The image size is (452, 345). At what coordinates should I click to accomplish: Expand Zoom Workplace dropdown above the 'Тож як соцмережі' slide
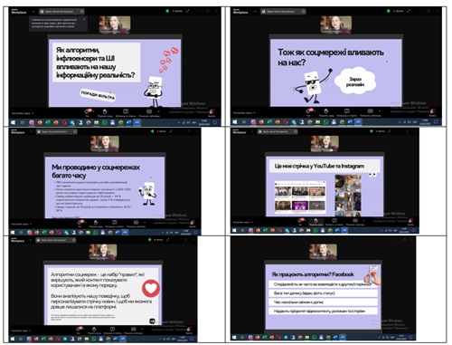tap(255, 12)
